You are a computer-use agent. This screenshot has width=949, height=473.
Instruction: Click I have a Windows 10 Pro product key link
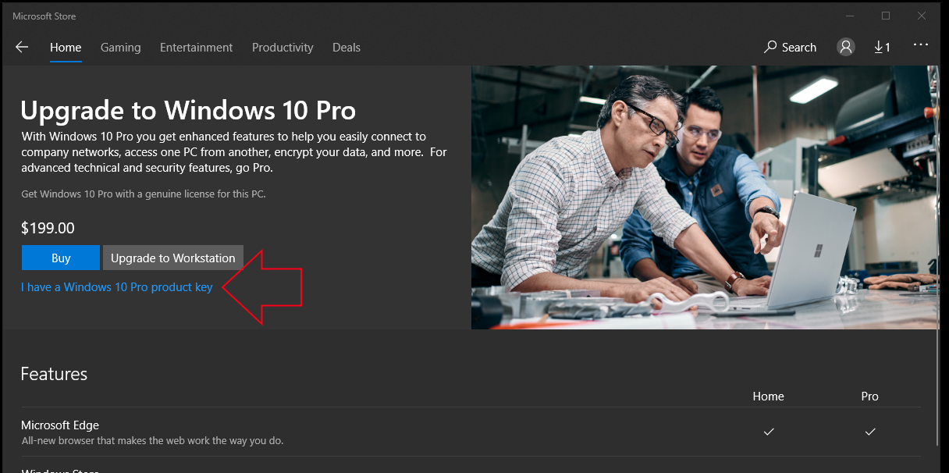(x=117, y=287)
